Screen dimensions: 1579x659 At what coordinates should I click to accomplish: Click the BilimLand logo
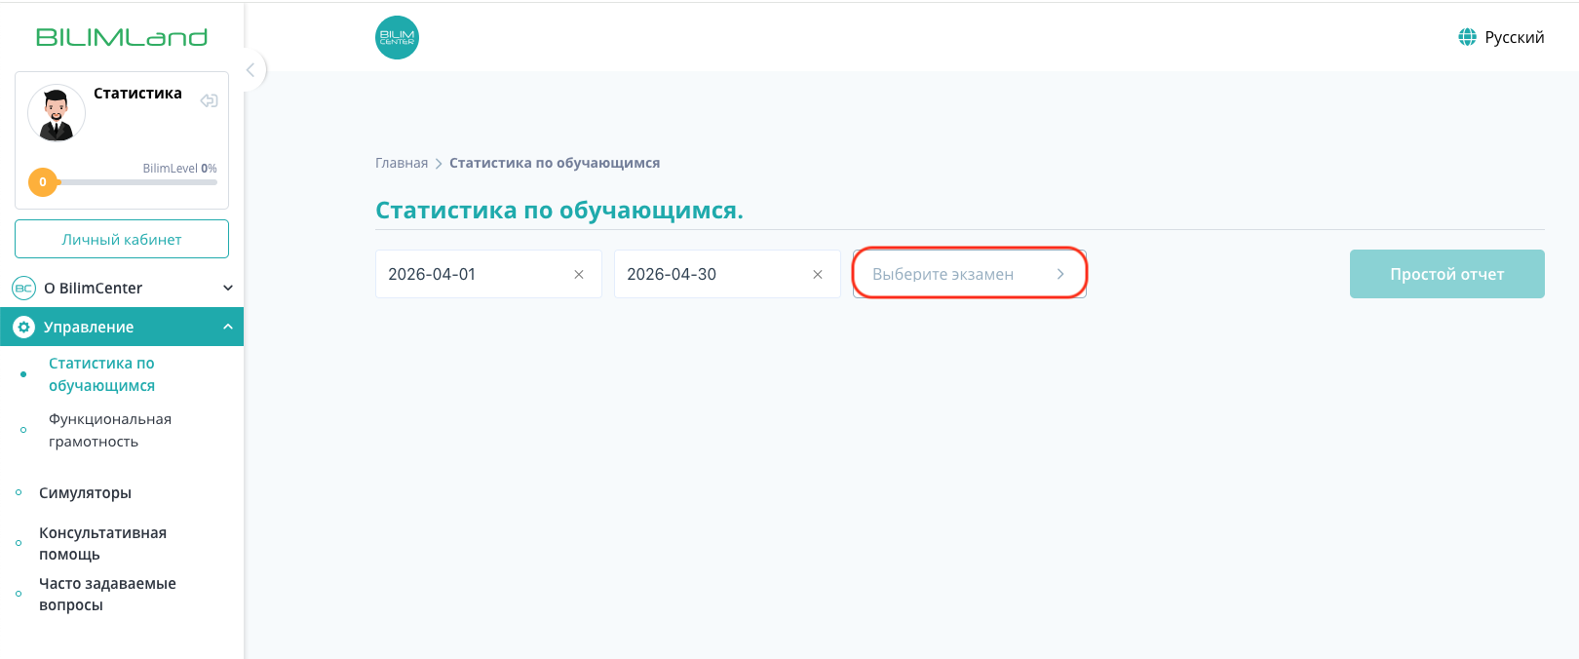coord(122,37)
